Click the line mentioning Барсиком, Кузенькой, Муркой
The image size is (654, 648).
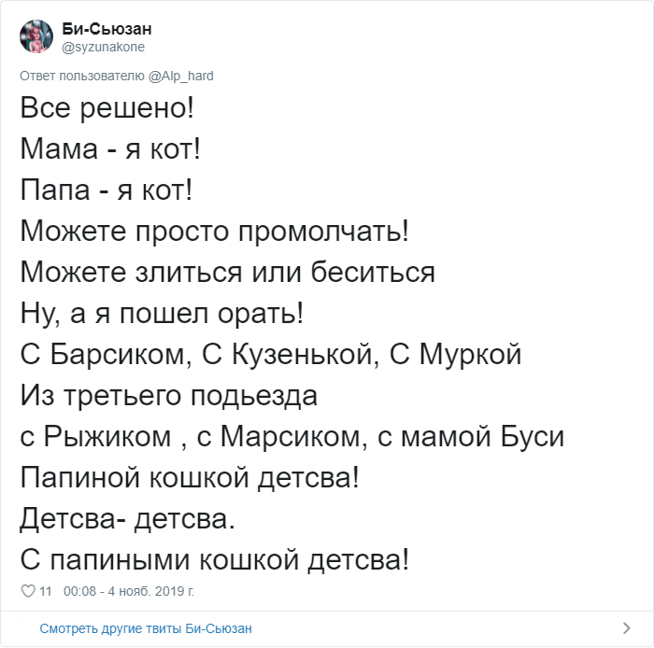[x=271, y=354]
